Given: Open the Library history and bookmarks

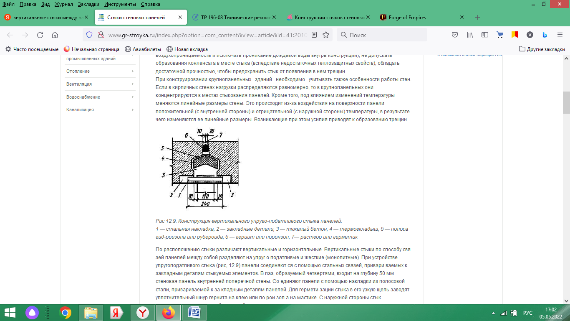Looking at the screenshot, I should pos(470,35).
